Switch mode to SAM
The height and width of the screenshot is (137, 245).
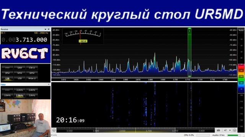click(x=20, y=68)
